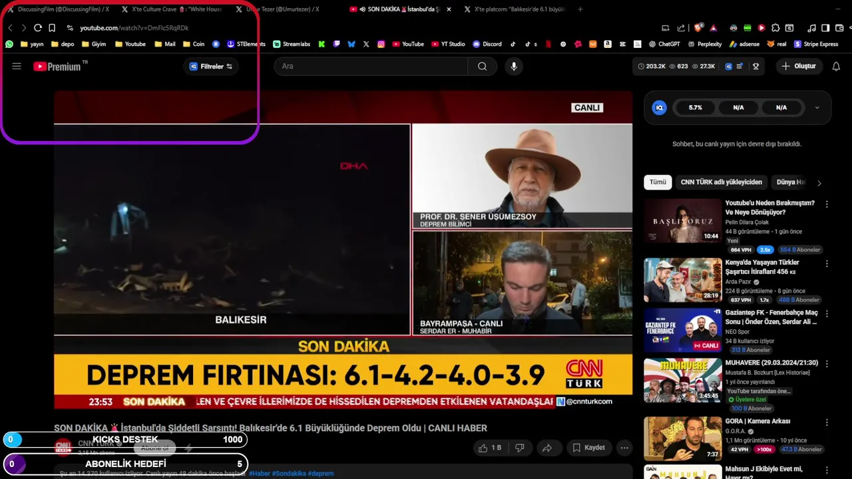Open more actions ellipsis under the video
Image resolution: width=852 pixels, height=479 pixels.
pos(624,448)
